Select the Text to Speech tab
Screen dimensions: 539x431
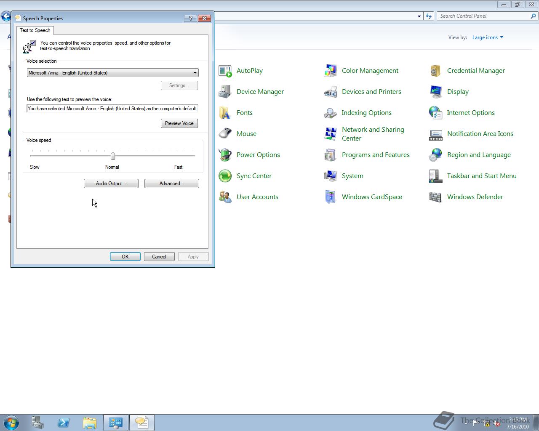(35, 30)
